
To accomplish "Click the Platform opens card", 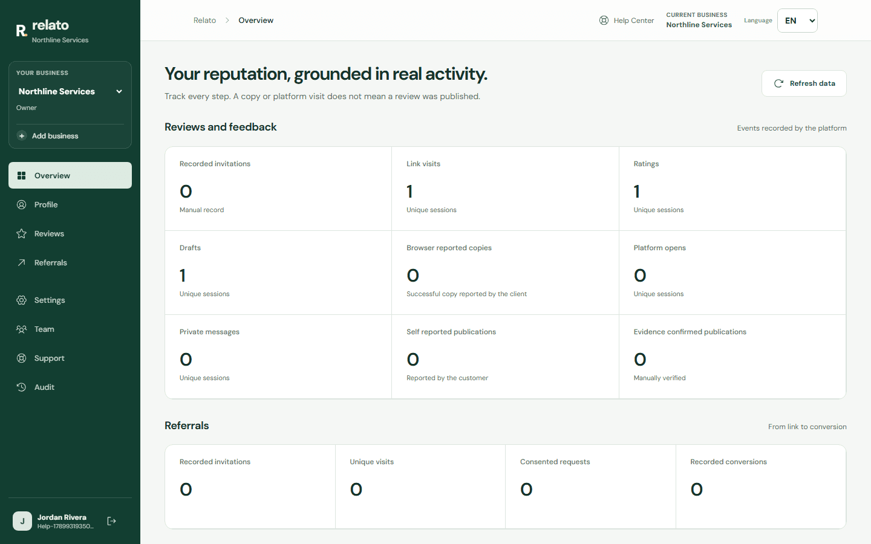I will (732, 273).
